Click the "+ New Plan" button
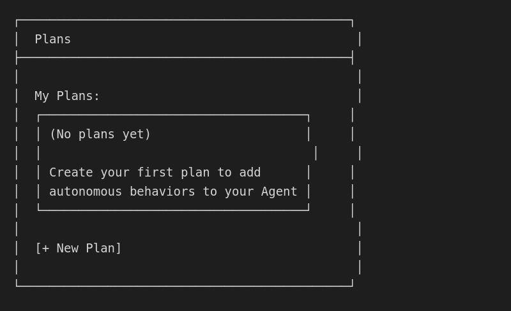The height and width of the screenshot is (311, 511). pos(78,249)
